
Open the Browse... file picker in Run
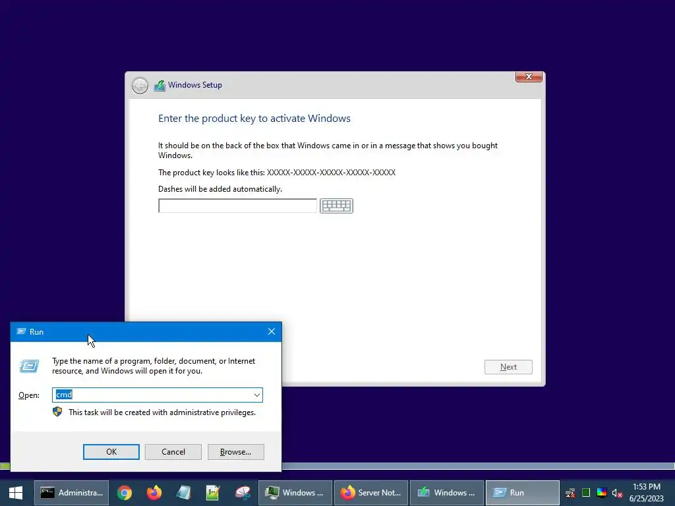[235, 452]
